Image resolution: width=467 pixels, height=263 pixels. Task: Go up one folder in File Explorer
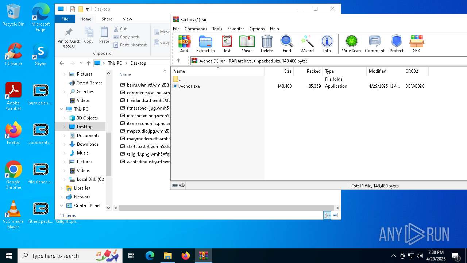coord(88,63)
